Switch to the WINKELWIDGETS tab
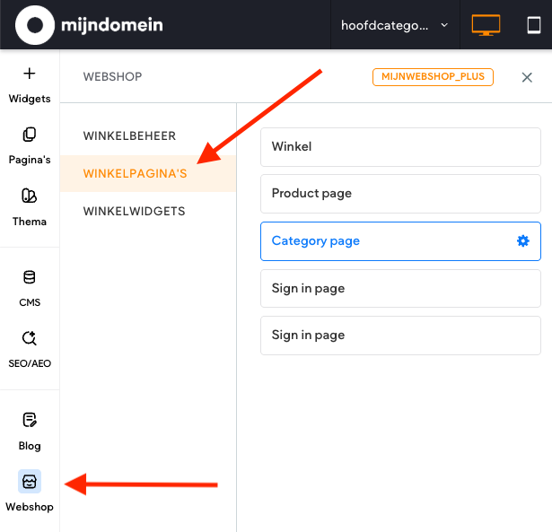Viewport: 552px width, 532px height. [x=134, y=212]
